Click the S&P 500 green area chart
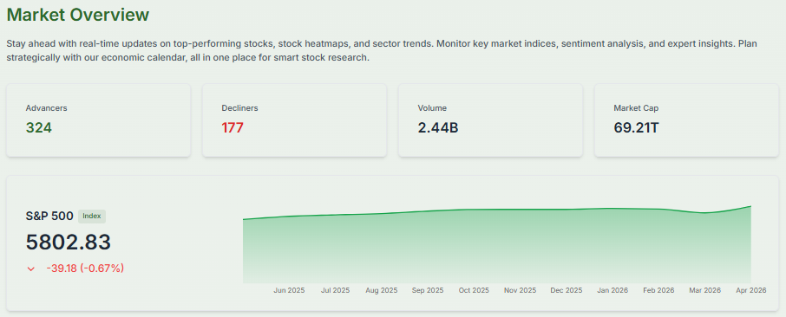Screen dimensions: 786x317 tap(497, 244)
